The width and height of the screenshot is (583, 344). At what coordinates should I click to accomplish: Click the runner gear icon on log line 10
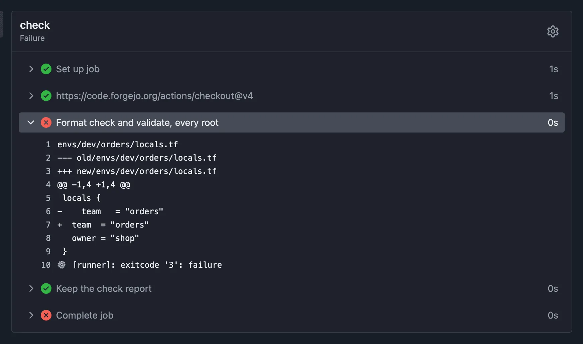point(62,265)
